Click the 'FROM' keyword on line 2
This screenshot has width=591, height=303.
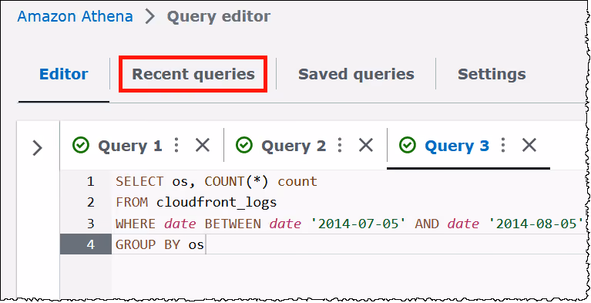[x=132, y=203]
